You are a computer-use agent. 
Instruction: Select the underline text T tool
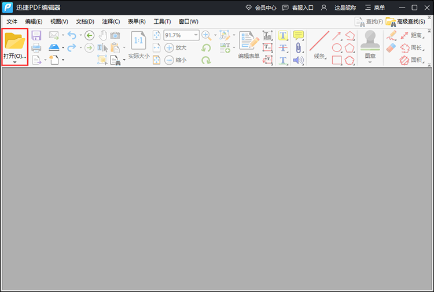(283, 60)
